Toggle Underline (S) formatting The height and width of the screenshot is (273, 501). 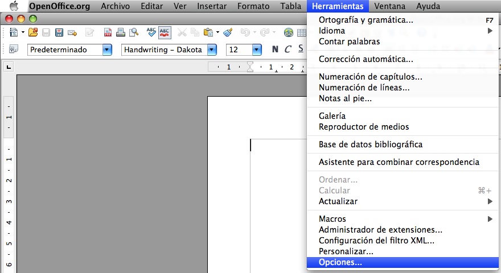[x=301, y=49]
